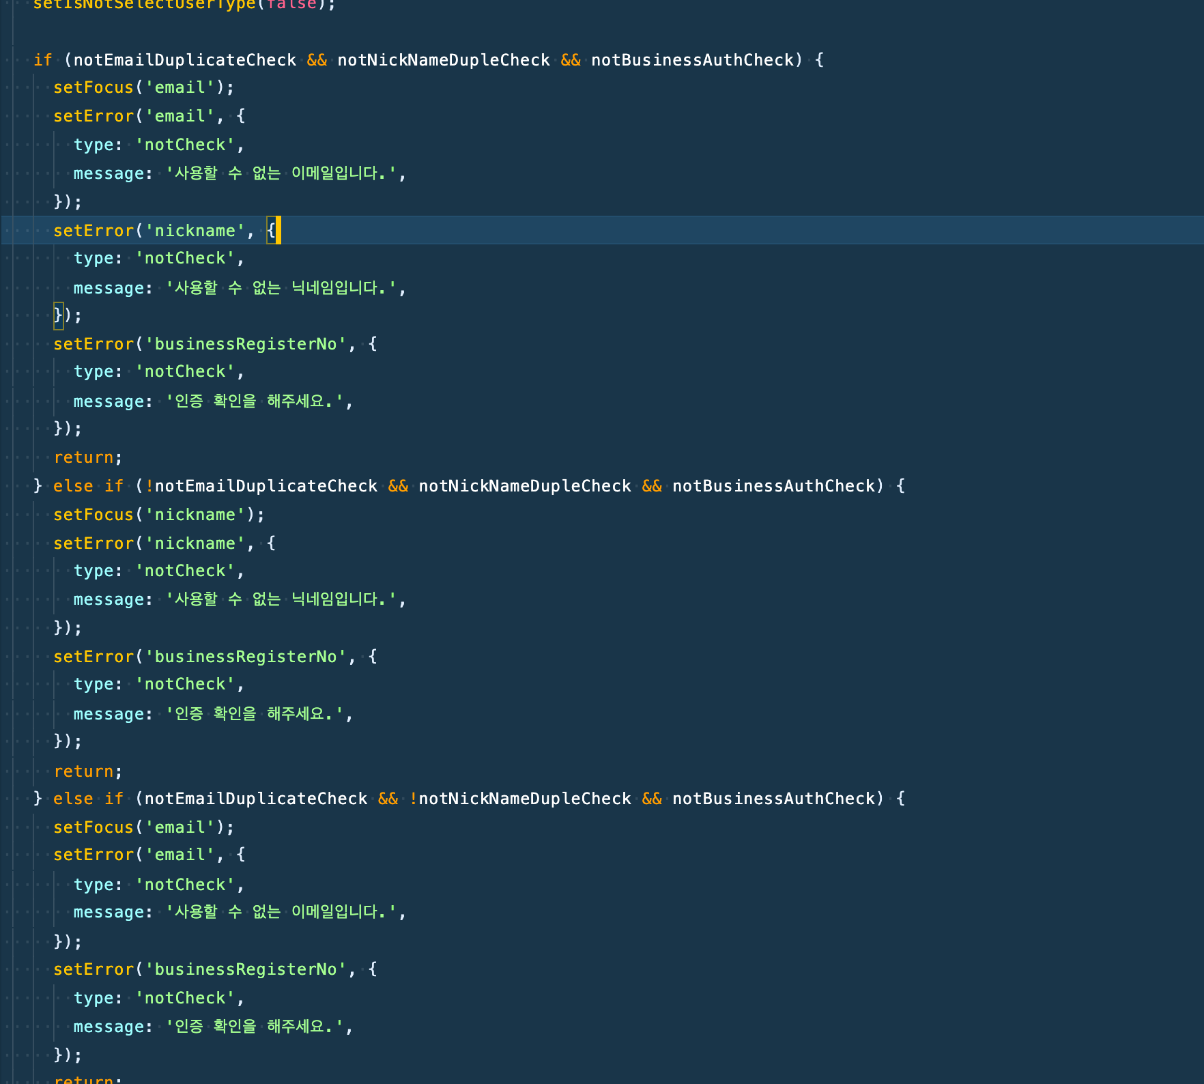The height and width of the screenshot is (1084, 1204).
Task: Click '!notNickNameDupleCheck' in the else-if condition
Action: (520, 799)
